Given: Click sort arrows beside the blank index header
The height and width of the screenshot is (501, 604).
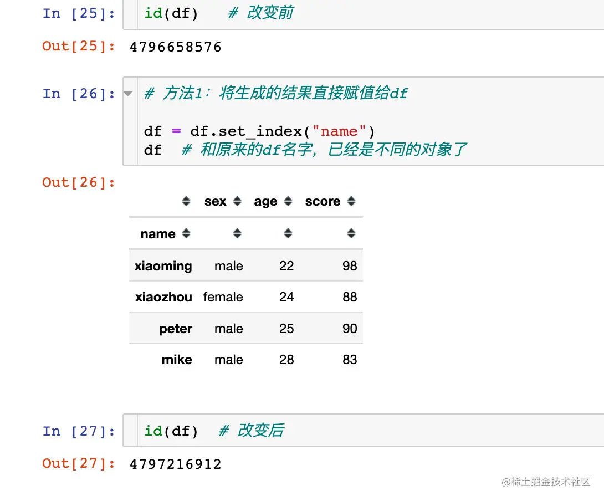Looking at the screenshot, I should tap(186, 201).
